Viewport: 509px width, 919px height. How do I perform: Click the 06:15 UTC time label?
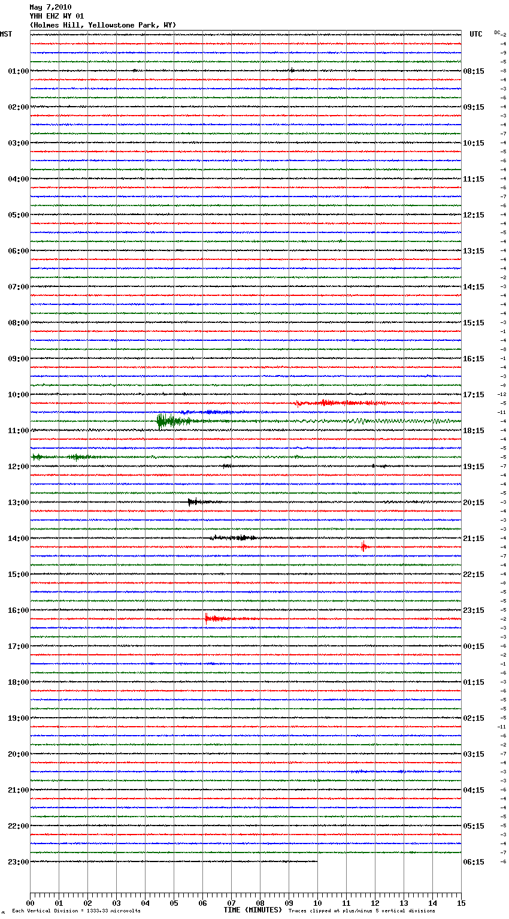(474, 862)
